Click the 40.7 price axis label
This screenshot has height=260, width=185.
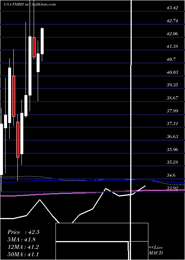coord(171,59)
